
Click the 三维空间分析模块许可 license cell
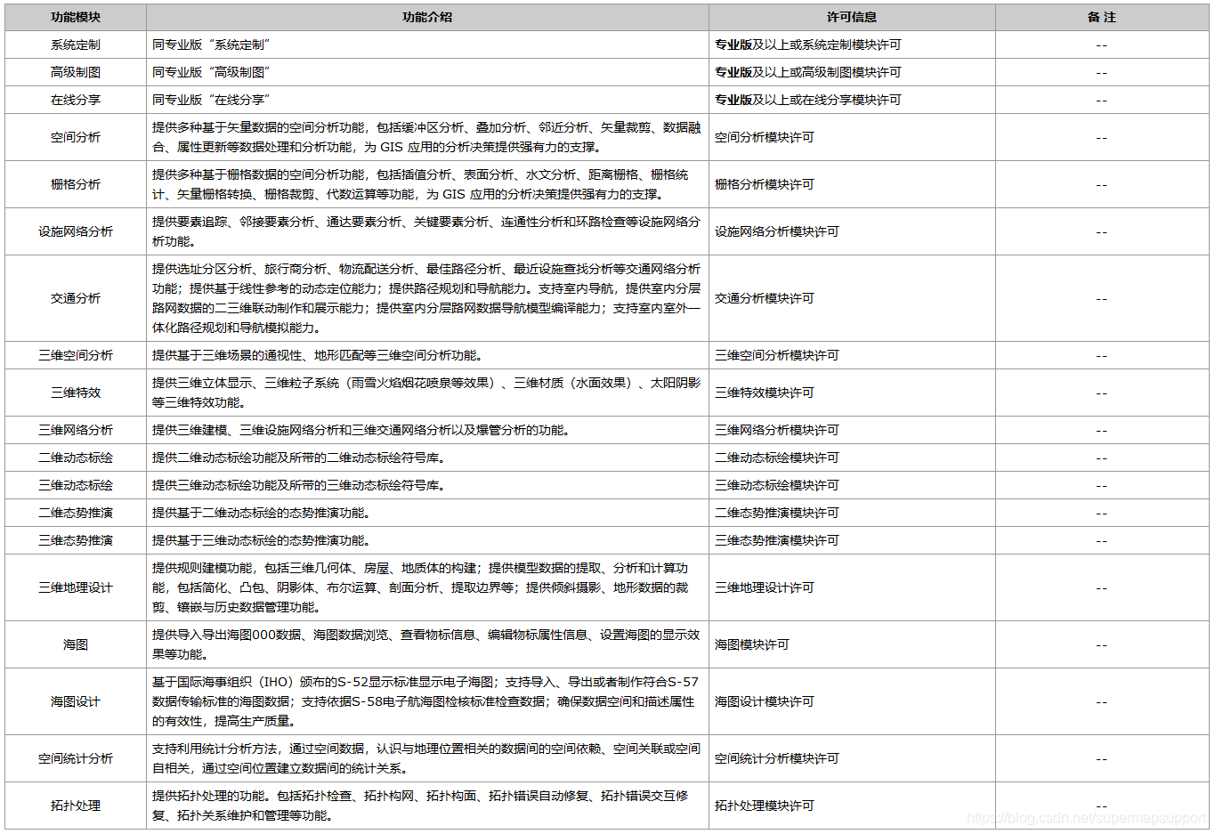point(852,355)
